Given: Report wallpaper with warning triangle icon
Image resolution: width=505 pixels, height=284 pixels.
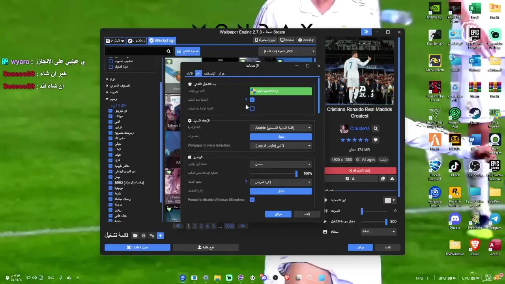Looking at the screenshot, I should click(x=392, y=179).
